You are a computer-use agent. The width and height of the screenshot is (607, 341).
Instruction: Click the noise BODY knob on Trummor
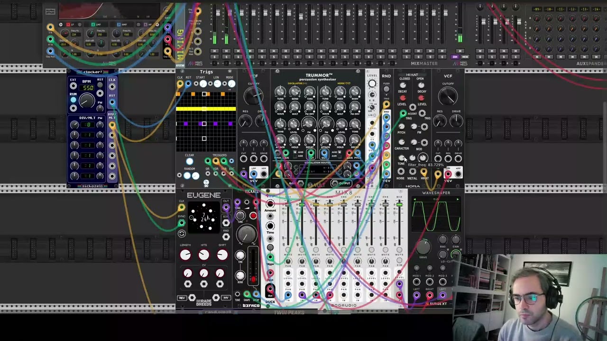point(355,92)
